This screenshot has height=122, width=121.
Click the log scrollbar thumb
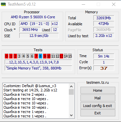71,92
